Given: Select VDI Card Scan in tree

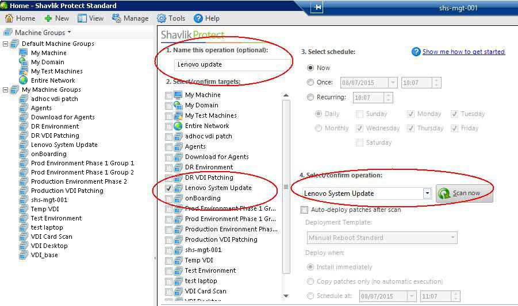Looking at the screenshot, I should coord(52,237).
